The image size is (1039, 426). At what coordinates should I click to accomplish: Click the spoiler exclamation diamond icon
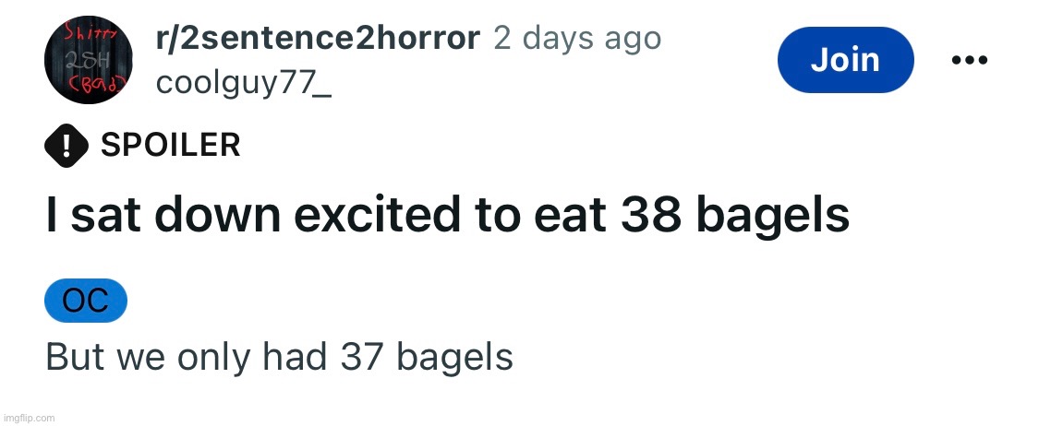(x=66, y=146)
